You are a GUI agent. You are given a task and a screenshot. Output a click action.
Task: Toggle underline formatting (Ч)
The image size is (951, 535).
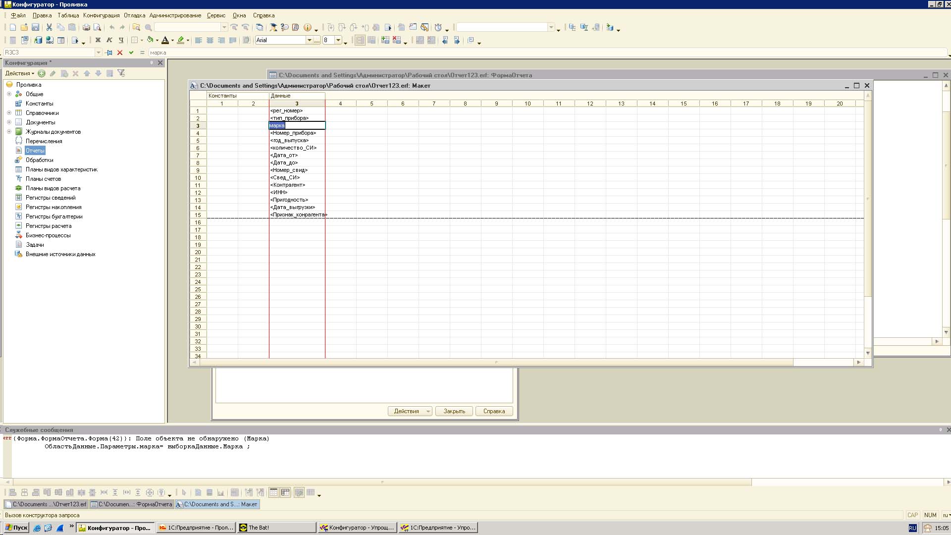point(121,41)
